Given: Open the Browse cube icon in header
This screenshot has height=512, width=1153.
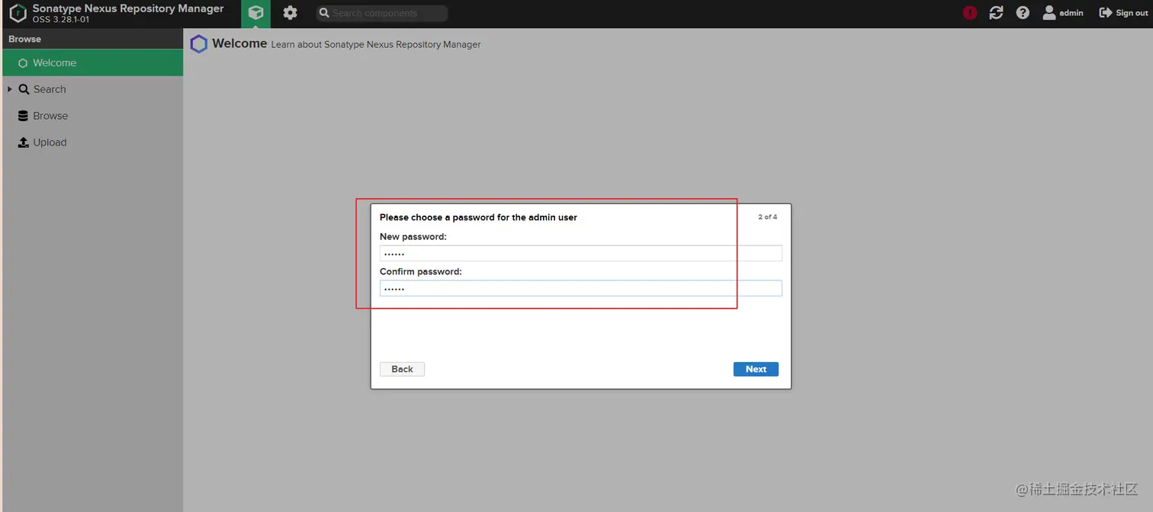Looking at the screenshot, I should (256, 14).
